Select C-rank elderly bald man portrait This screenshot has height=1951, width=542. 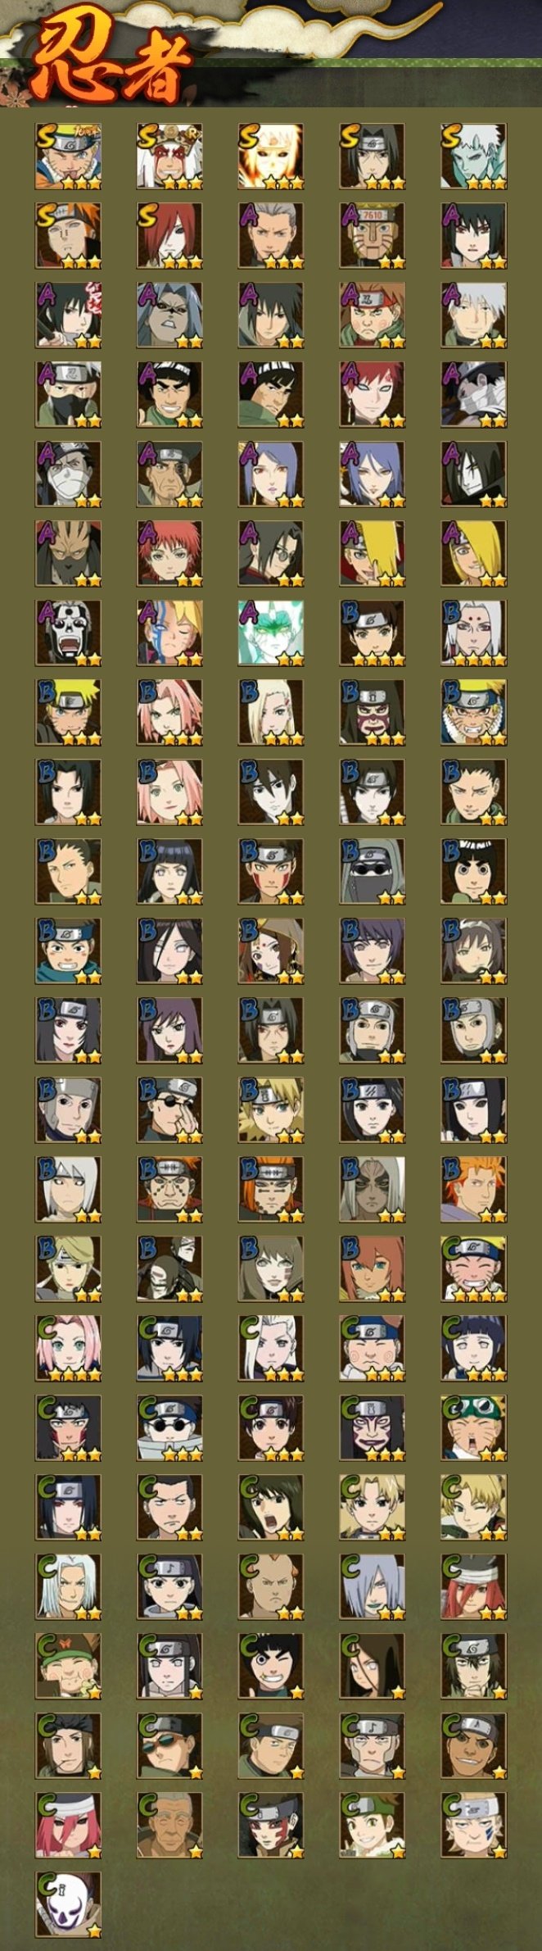[169, 1825]
